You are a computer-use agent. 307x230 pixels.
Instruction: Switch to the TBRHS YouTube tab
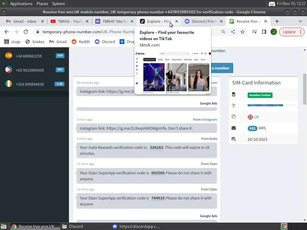tap(69, 21)
